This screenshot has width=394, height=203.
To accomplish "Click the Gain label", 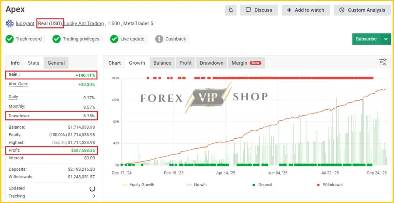I will [x=14, y=75].
